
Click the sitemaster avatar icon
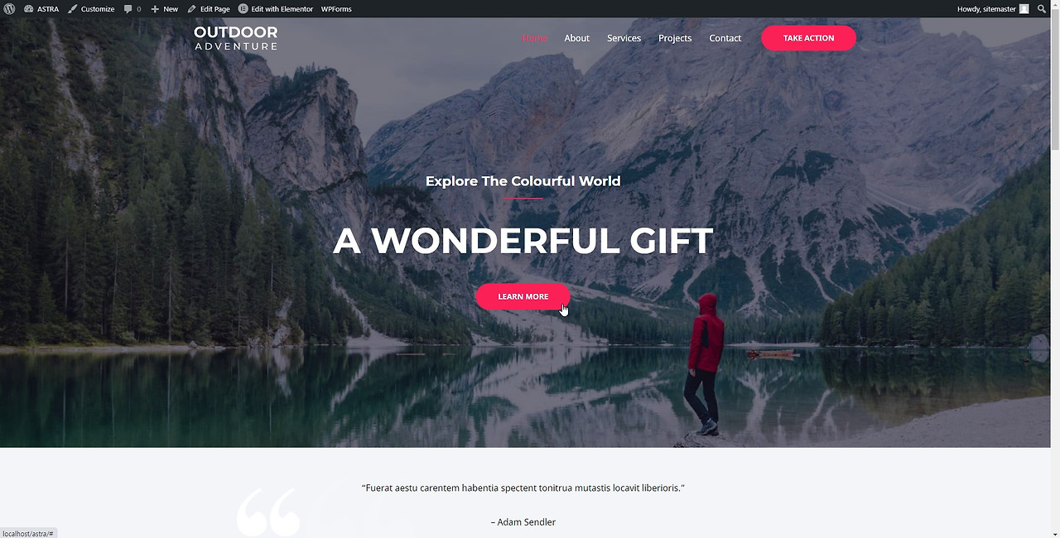(x=1024, y=9)
